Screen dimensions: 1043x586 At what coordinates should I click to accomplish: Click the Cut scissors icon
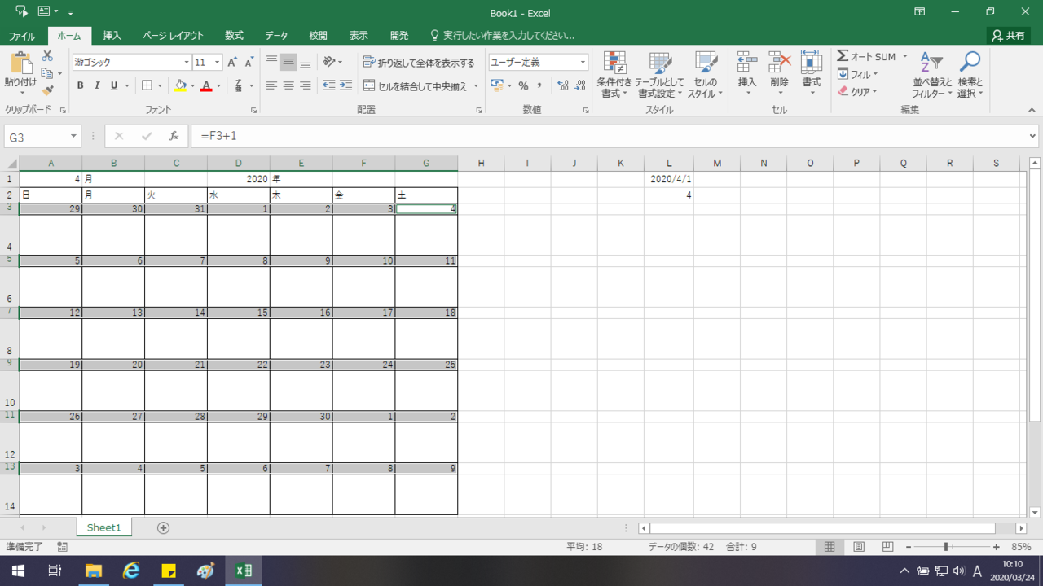tap(47, 55)
